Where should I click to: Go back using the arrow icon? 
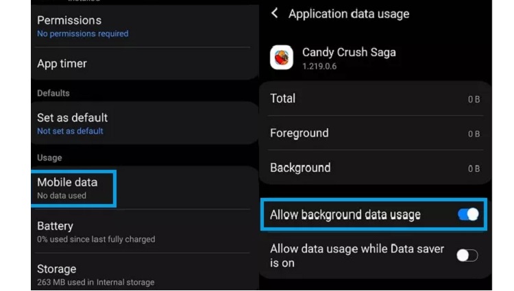pos(275,14)
